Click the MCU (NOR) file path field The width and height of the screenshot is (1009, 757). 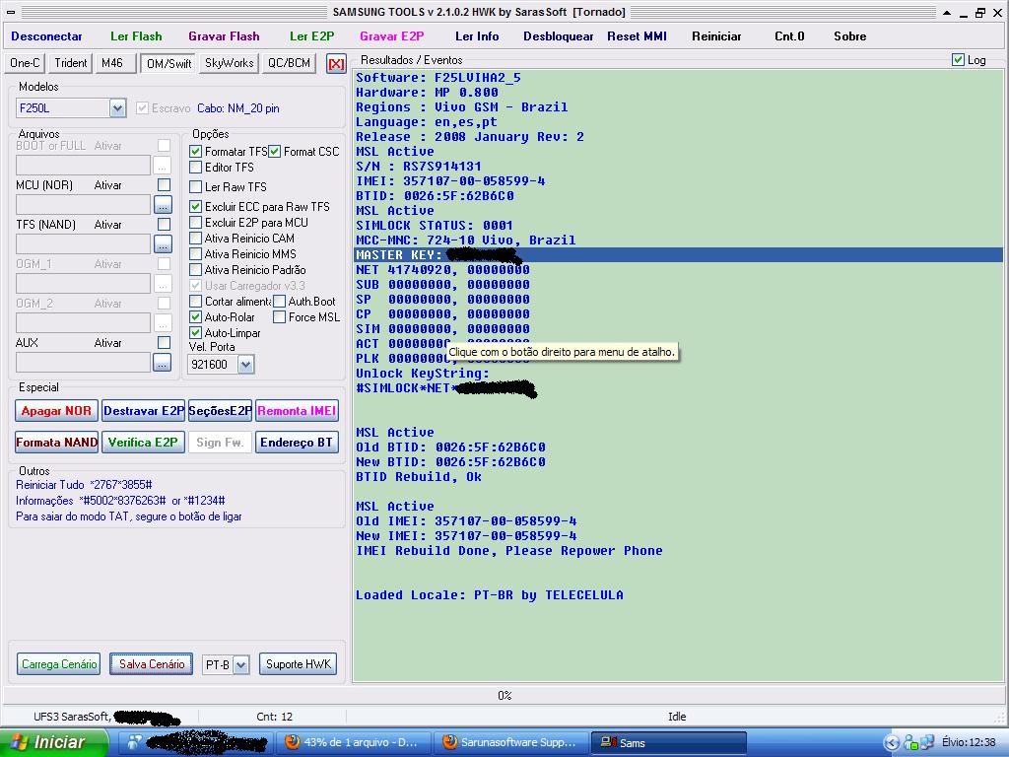(83, 205)
